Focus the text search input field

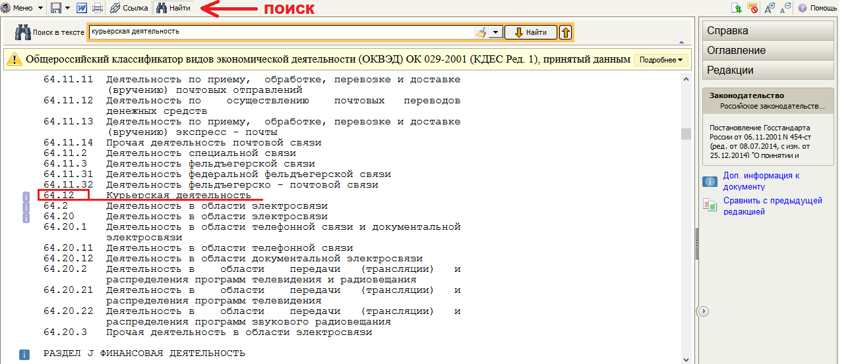click(281, 32)
